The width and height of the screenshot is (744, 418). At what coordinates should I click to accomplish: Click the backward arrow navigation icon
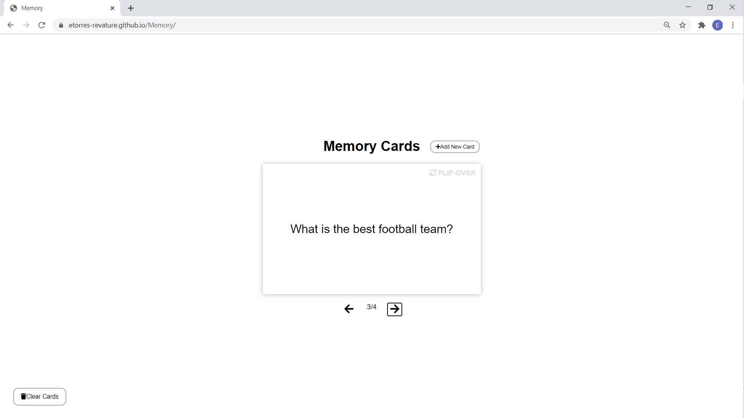pos(348,308)
